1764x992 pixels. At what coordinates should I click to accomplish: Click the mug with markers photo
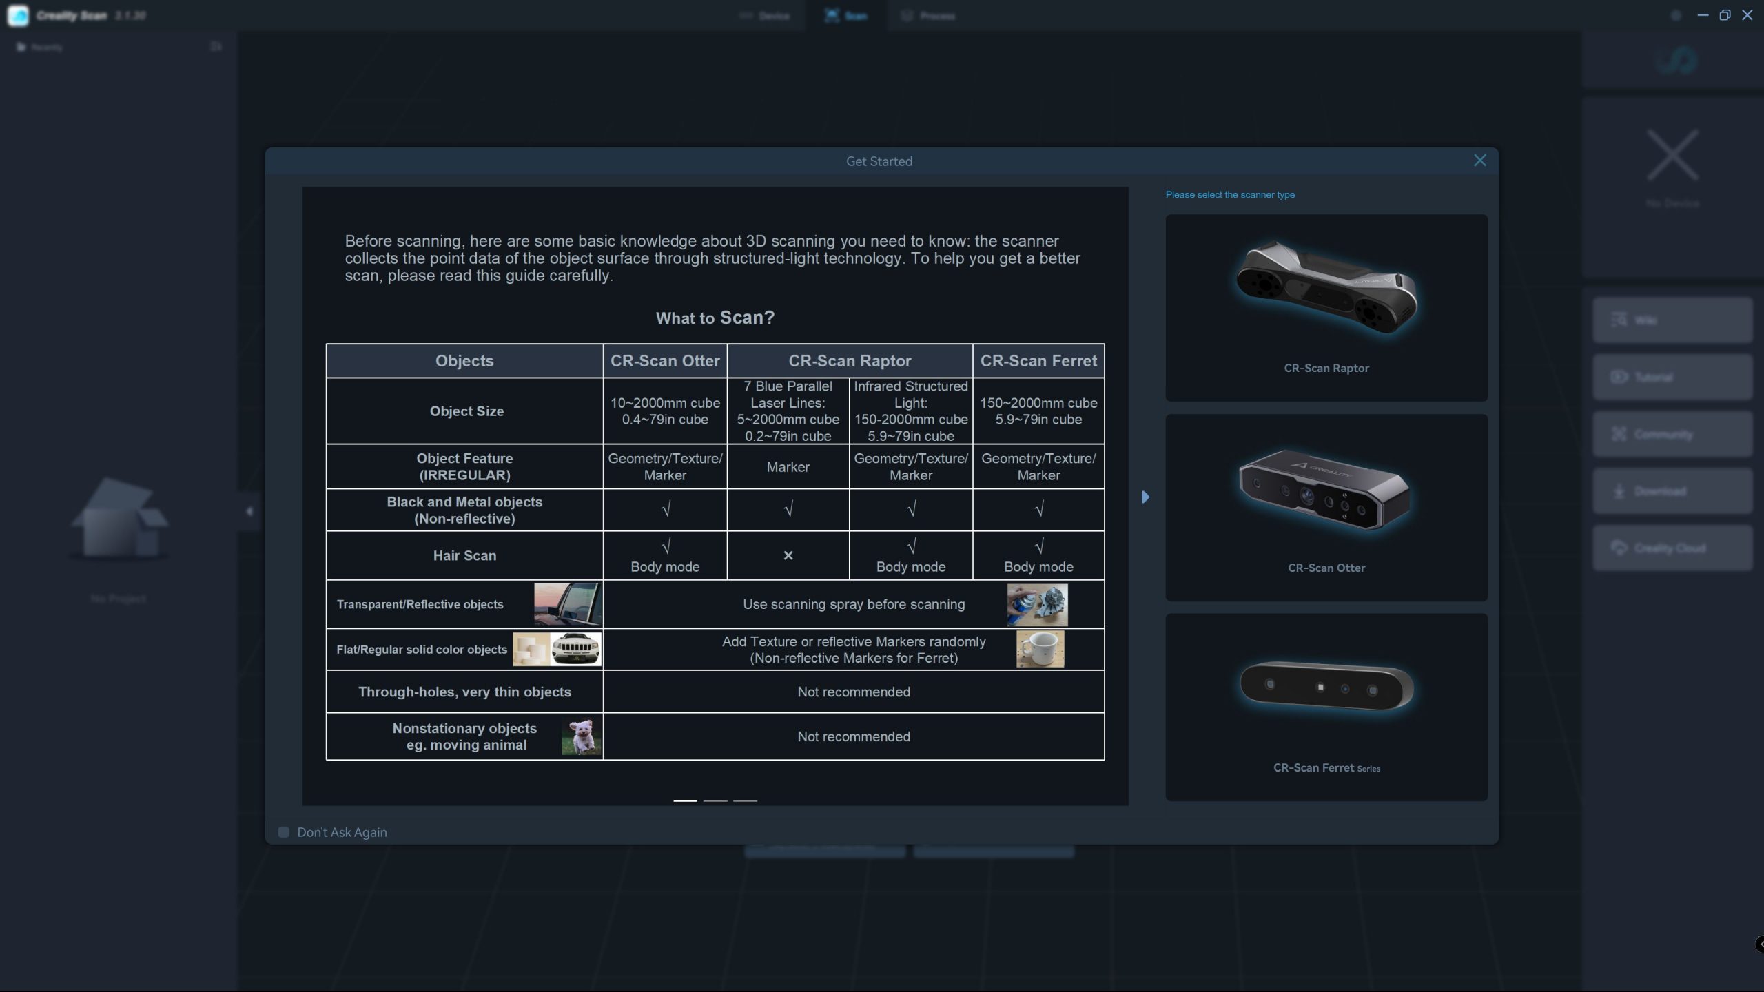point(1040,649)
